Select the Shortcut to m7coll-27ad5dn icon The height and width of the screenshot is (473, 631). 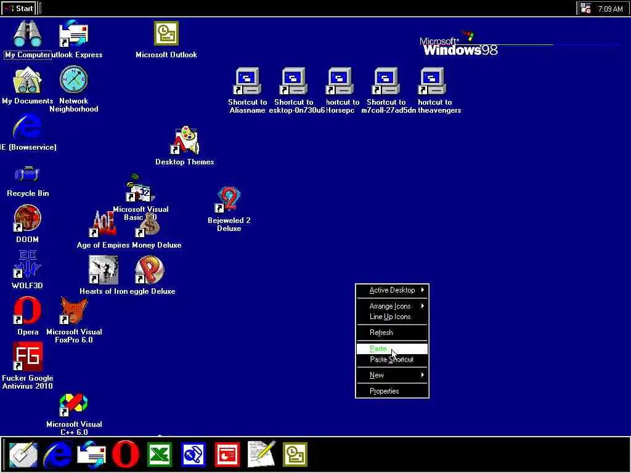pos(386,81)
